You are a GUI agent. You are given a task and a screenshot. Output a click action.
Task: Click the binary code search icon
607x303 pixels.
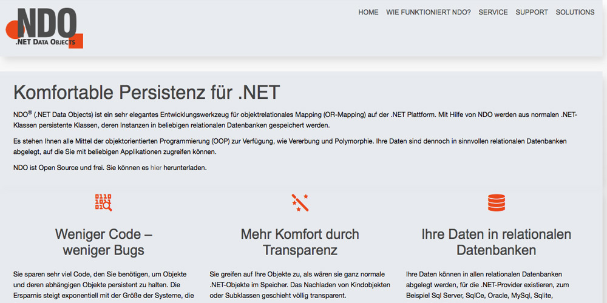tap(103, 202)
